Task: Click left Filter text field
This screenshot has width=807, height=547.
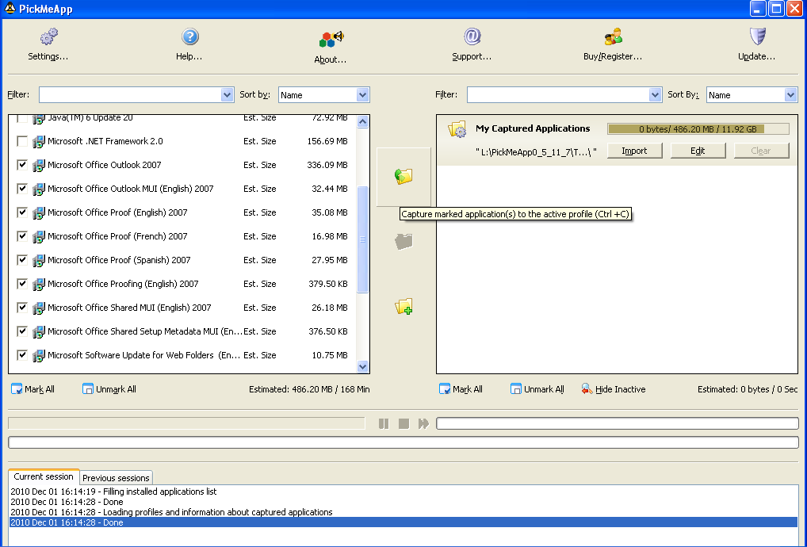Action: click(130, 94)
